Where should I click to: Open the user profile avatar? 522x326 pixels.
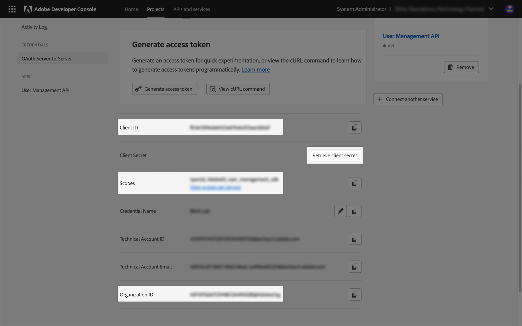[510, 9]
